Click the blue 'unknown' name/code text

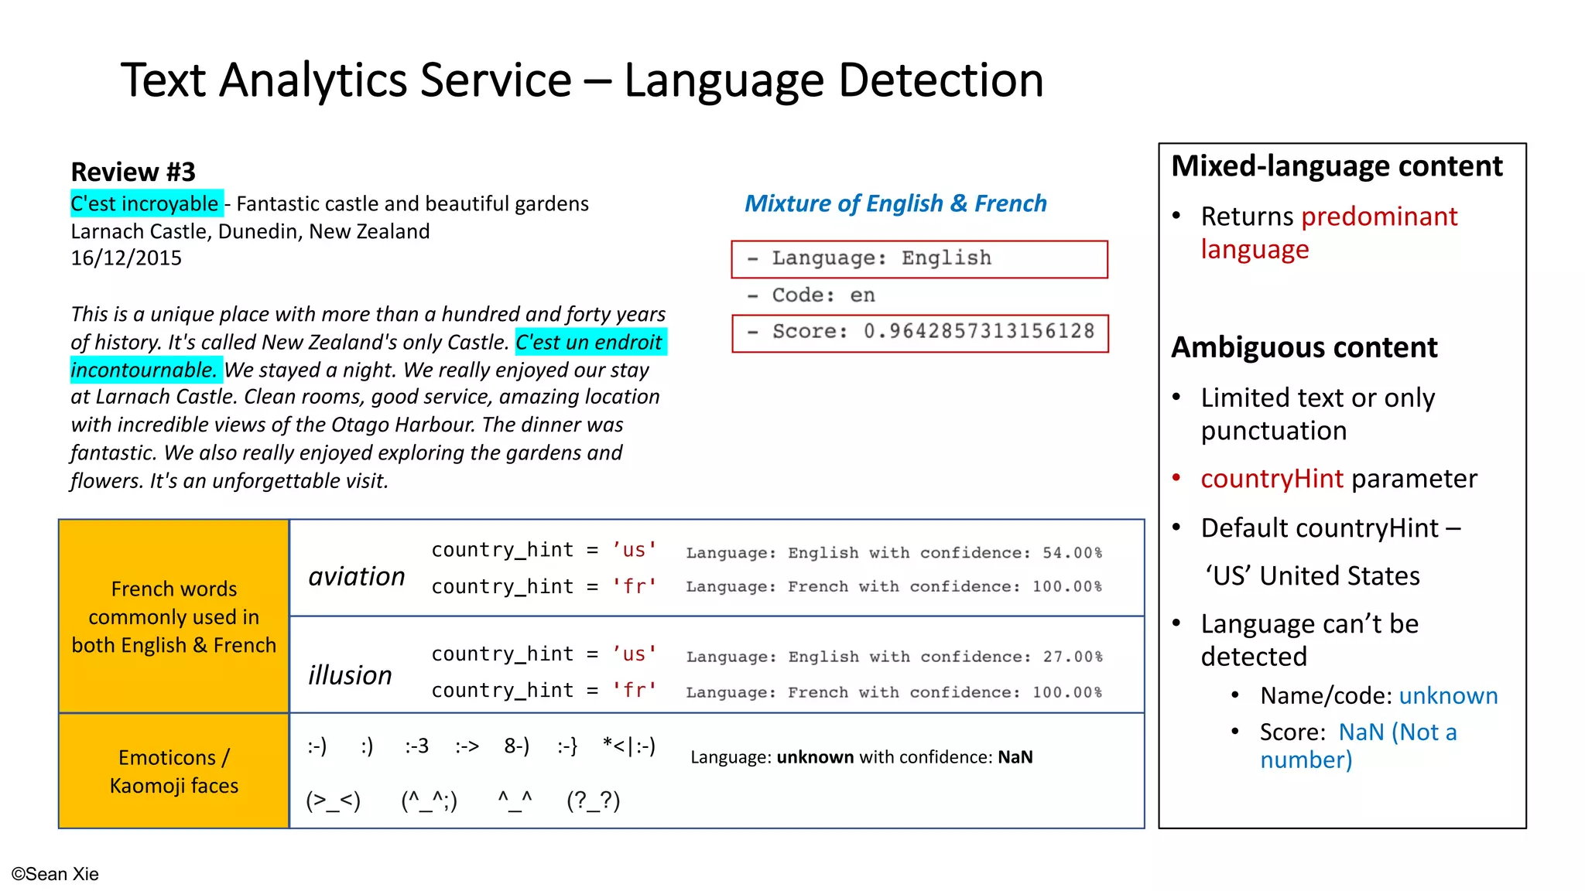(1448, 695)
